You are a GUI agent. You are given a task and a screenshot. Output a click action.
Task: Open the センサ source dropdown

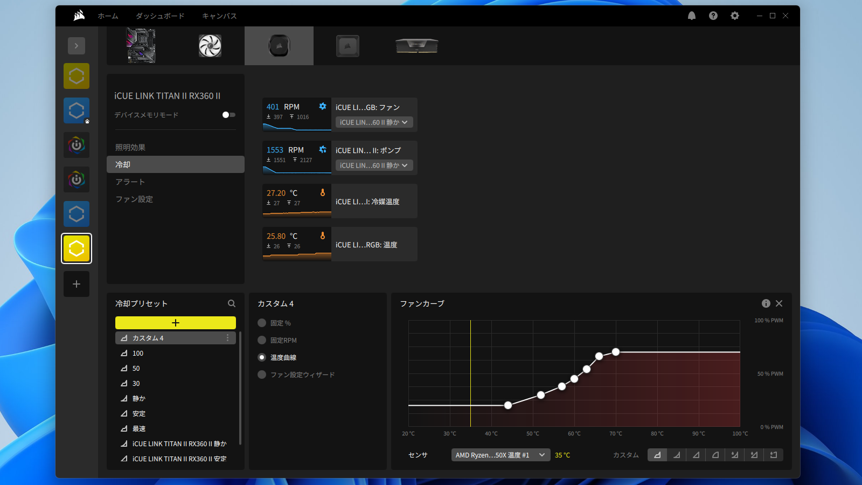tap(501, 455)
